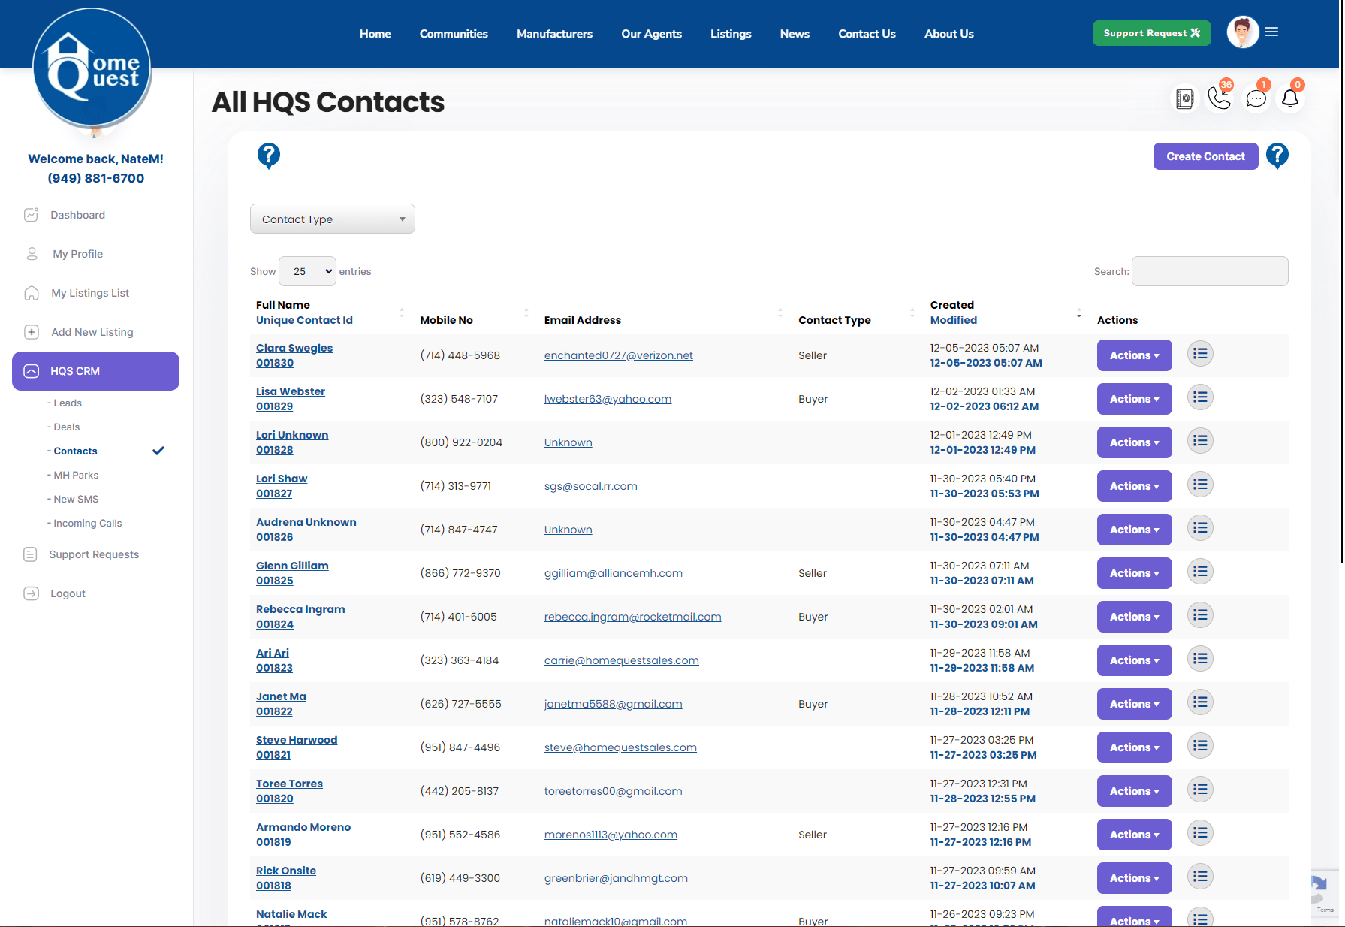Open the address book icon in header
The width and height of the screenshot is (1345, 927).
click(1184, 98)
